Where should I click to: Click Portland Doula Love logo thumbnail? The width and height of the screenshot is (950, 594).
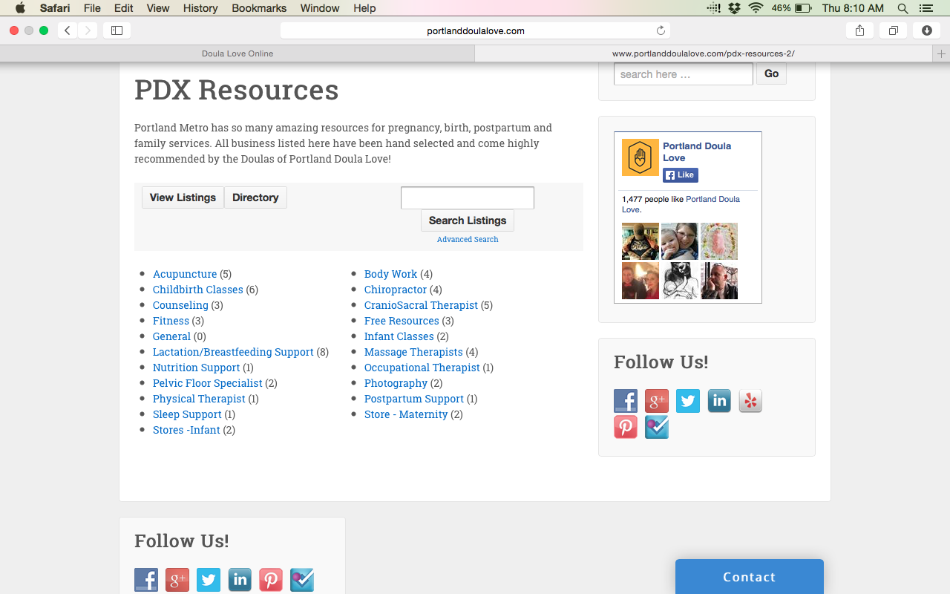(x=641, y=157)
